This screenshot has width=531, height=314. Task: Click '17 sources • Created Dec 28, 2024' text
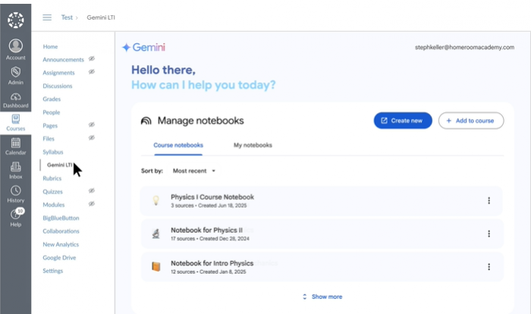coord(209,239)
